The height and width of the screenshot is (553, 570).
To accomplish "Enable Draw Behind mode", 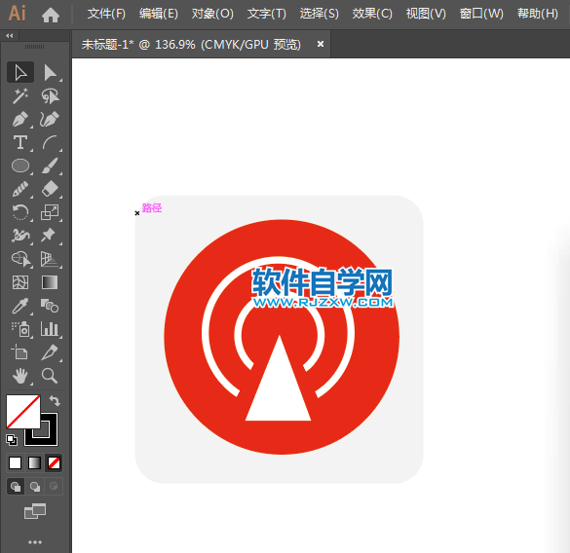I will (35, 486).
